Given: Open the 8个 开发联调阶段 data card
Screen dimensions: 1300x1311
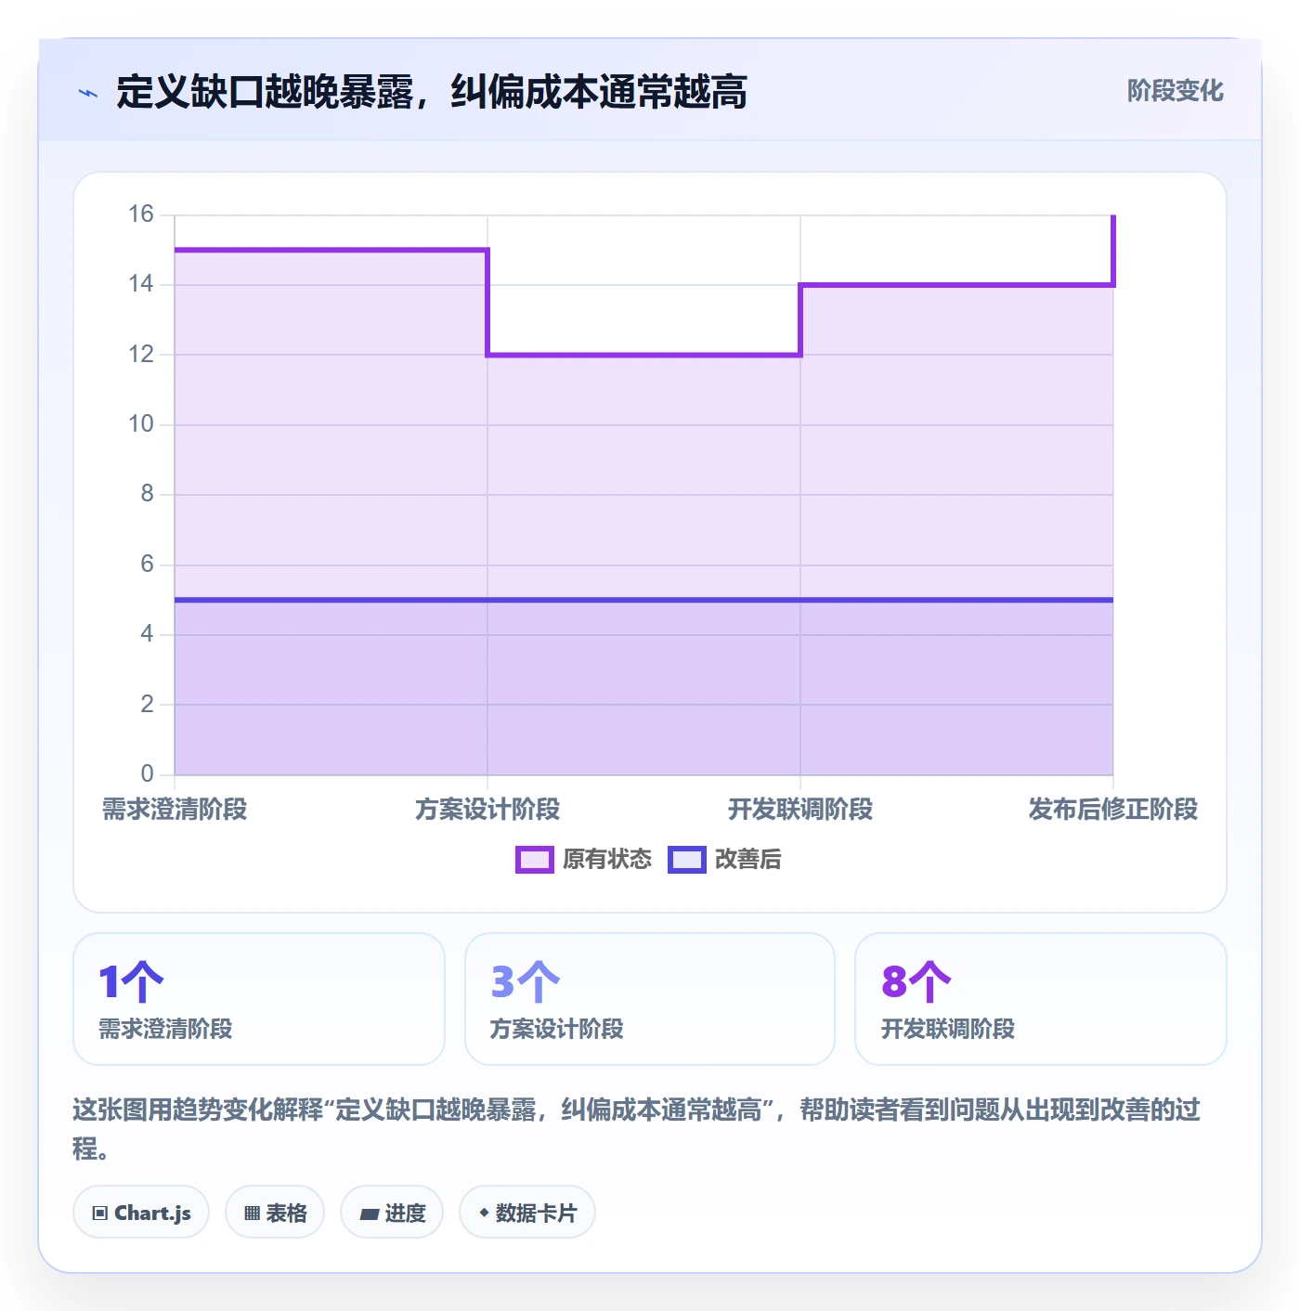Looking at the screenshot, I should point(1041,999).
